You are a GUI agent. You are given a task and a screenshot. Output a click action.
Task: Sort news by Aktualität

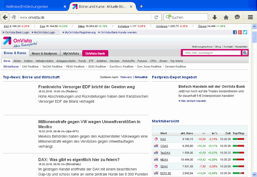point(141,77)
